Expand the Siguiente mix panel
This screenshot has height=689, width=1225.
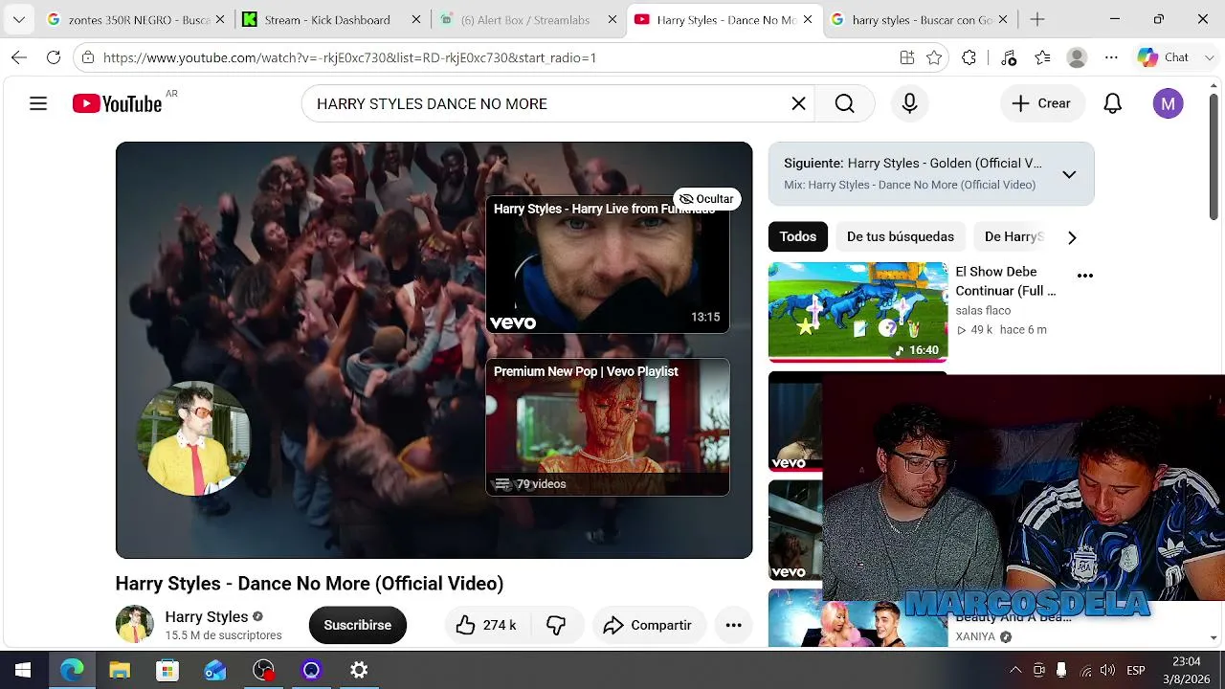[1069, 174]
